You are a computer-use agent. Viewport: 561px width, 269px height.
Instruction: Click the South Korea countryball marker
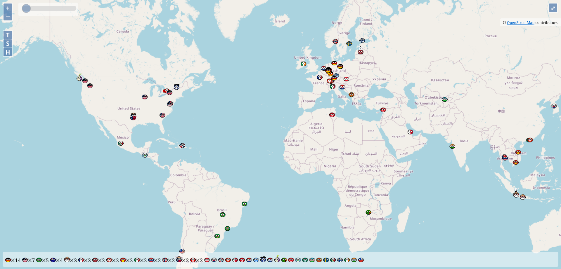[554, 106]
